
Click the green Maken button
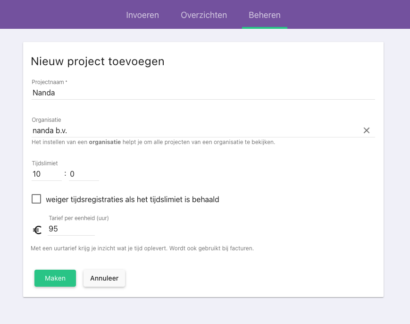coord(55,278)
